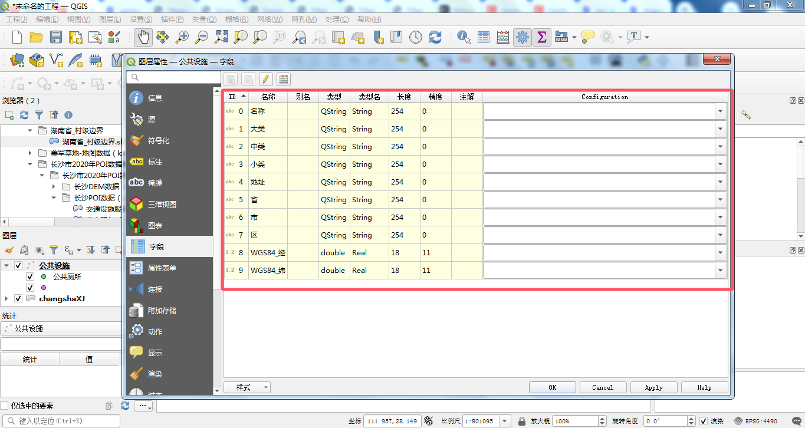Open Configuration dropdown for WGS84_纬 field
This screenshot has height=428, width=805.
click(721, 271)
